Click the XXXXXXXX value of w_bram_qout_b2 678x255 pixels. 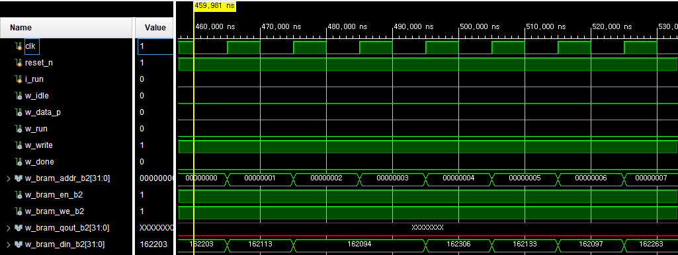[x=157, y=228]
